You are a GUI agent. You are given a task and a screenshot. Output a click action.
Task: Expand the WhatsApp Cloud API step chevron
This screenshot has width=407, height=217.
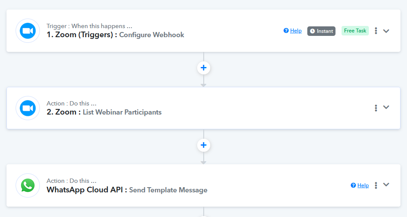[386, 185]
